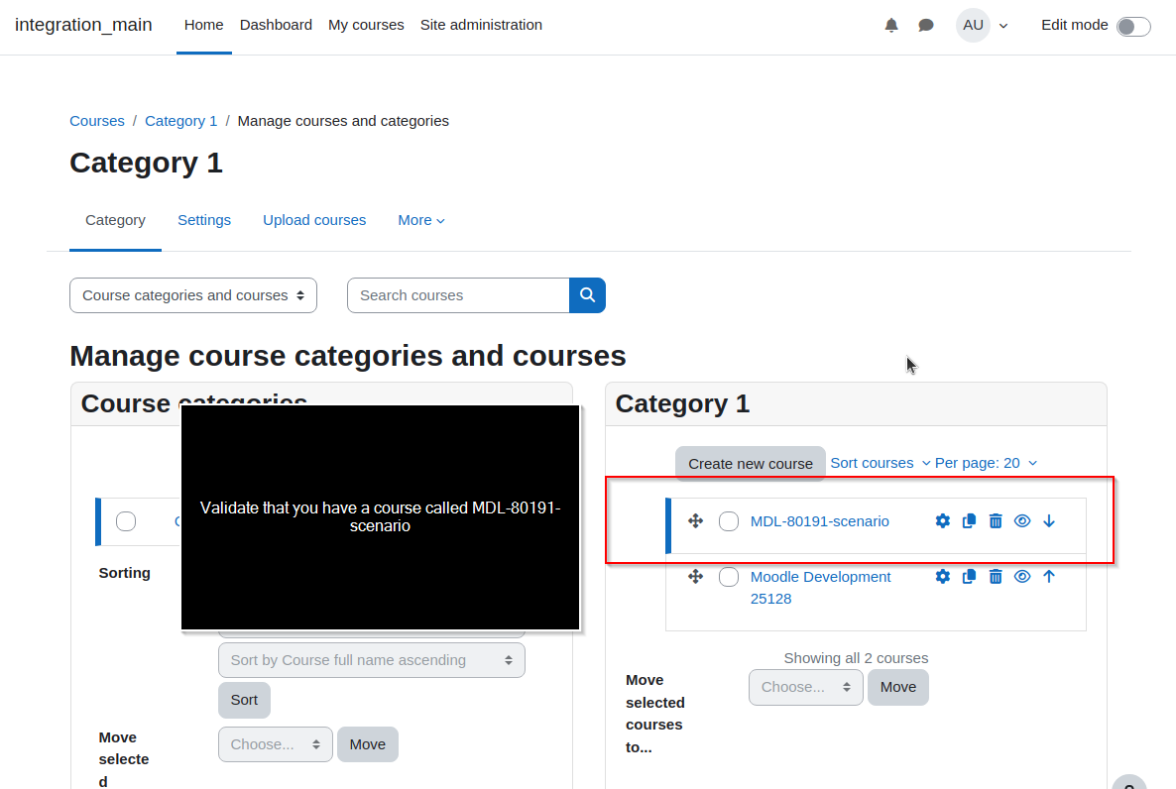Delete the MDL-80191-scenario course

pyautogui.click(x=996, y=521)
